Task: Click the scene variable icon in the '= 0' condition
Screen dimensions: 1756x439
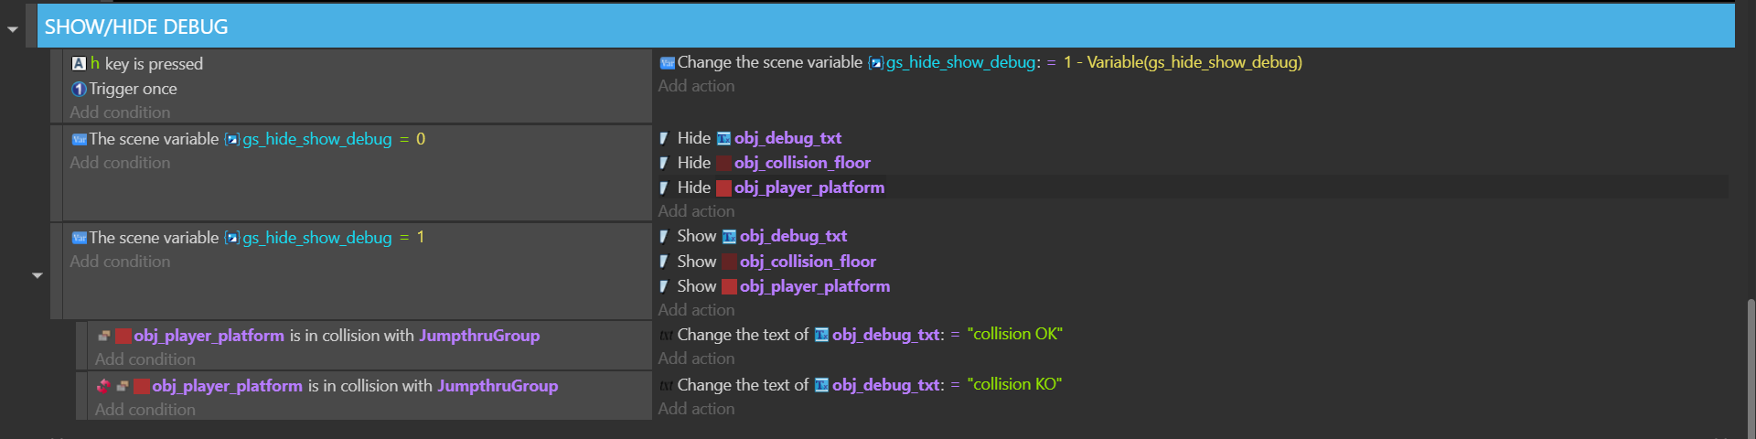Action: tap(80, 139)
